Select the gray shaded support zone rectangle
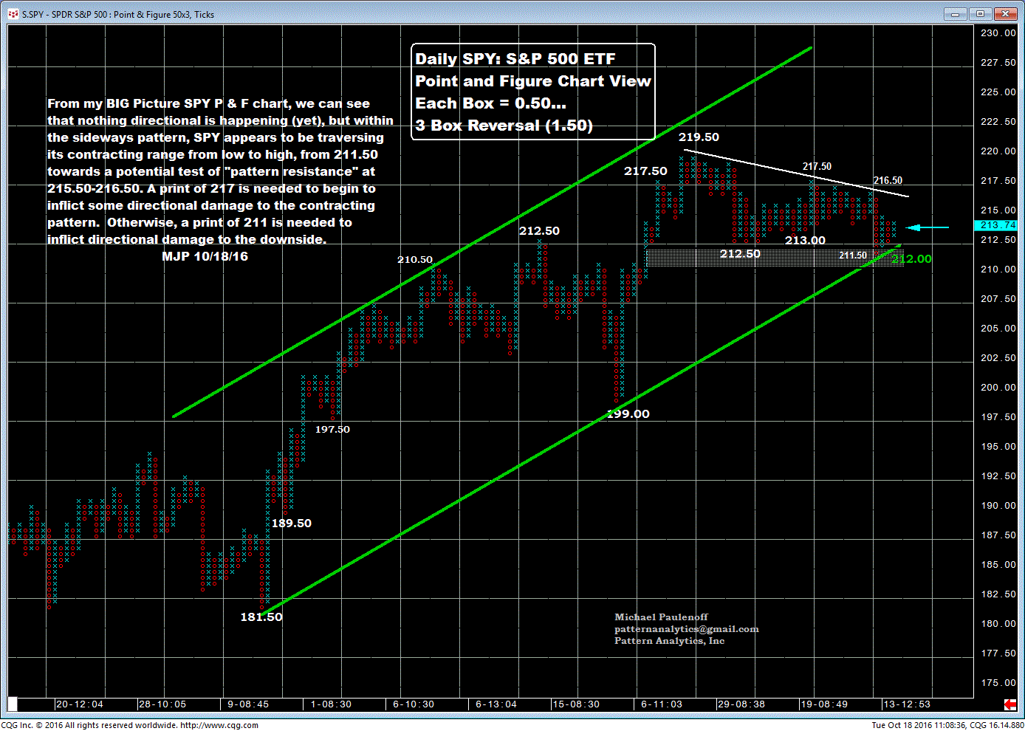The width and height of the screenshot is (1025, 731). click(x=775, y=258)
